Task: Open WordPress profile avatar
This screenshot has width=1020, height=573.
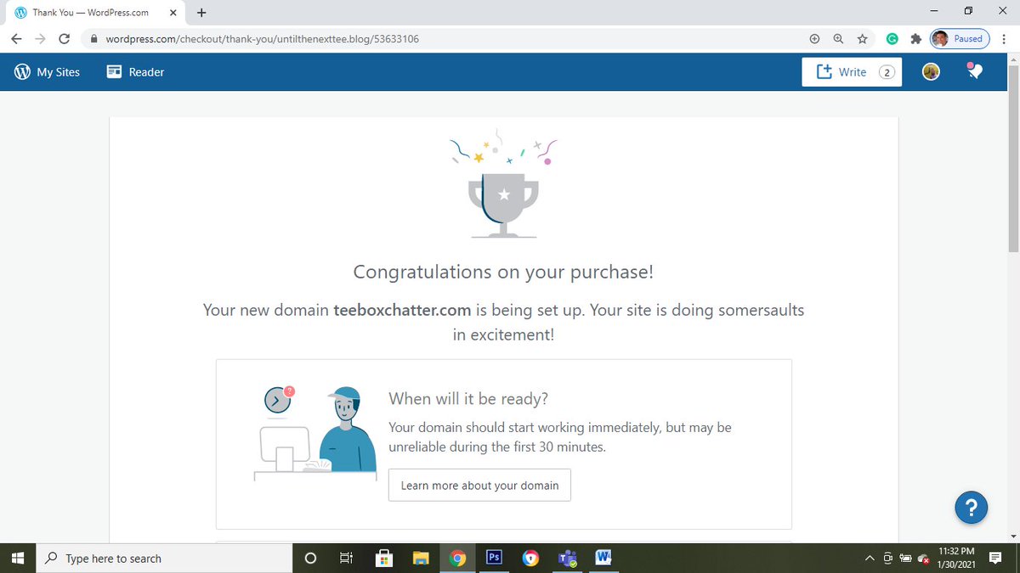Action: click(x=932, y=72)
